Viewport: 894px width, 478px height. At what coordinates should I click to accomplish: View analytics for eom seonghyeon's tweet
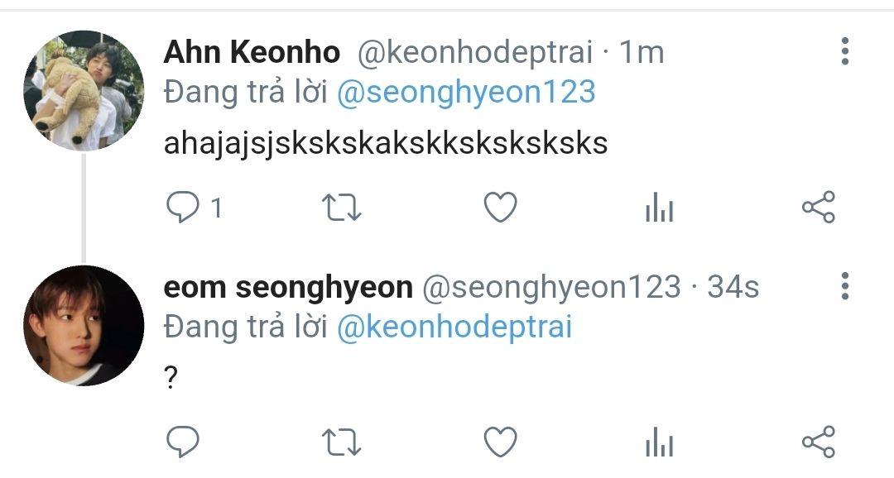659,442
